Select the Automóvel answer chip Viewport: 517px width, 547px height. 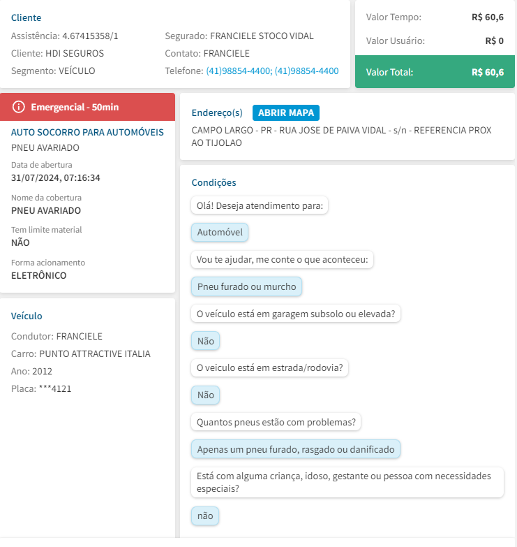(x=220, y=232)
